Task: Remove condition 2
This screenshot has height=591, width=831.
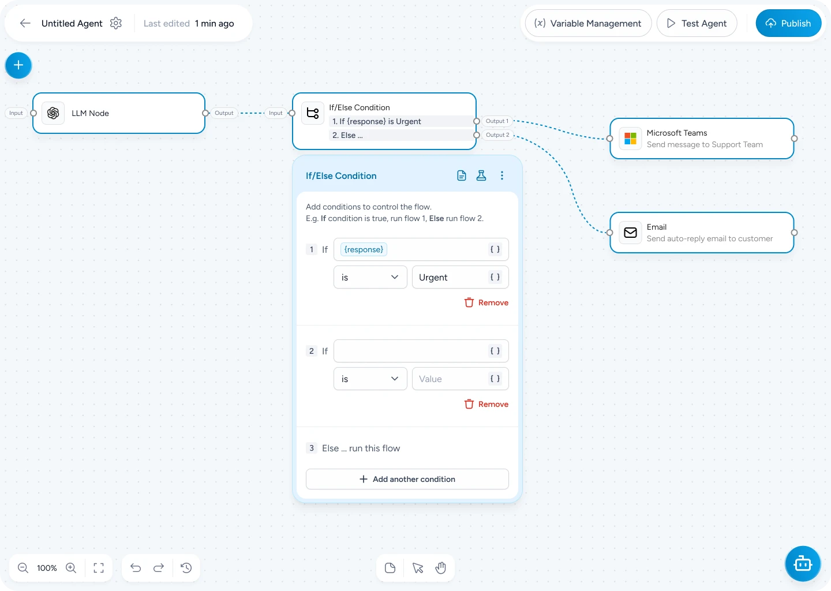Action: [486, 404]
